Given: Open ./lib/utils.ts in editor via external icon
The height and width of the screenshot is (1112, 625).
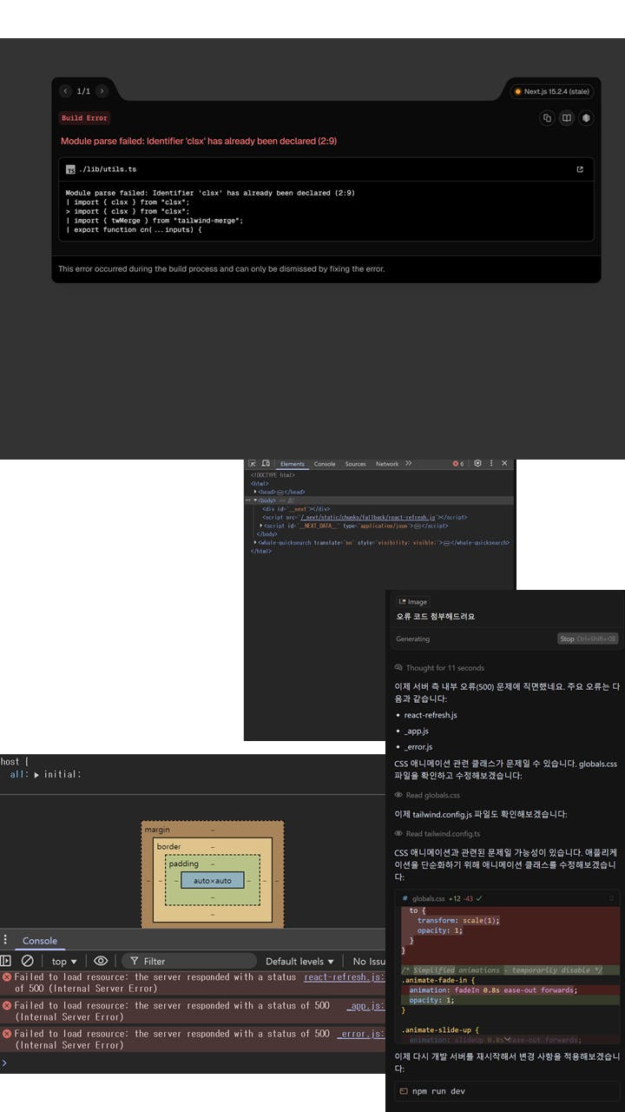Looking at the screenshot, I should tap(580, 169).
